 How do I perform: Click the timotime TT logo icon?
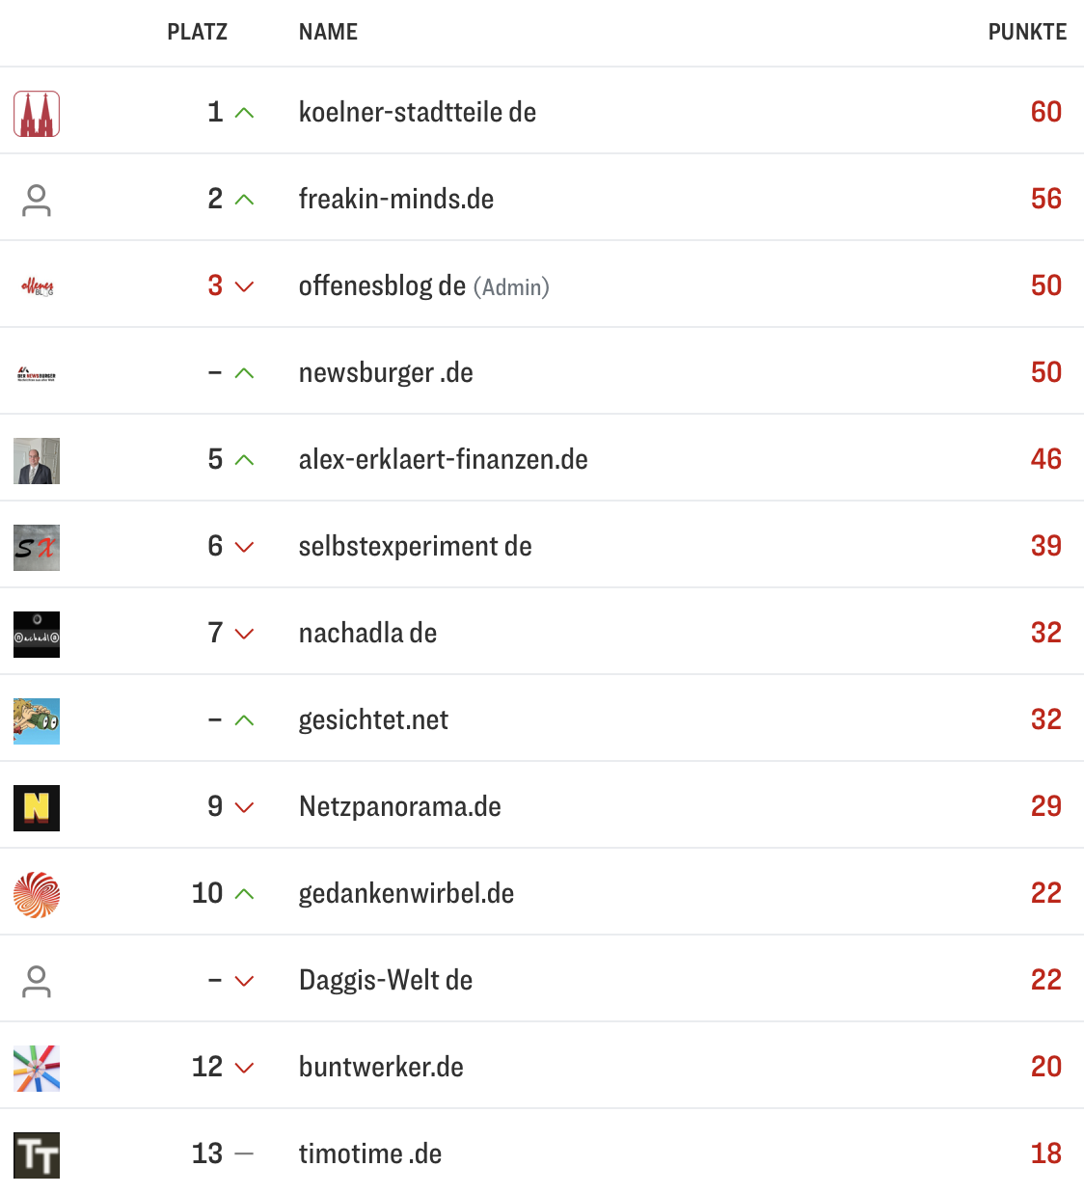pos(37,1155)
